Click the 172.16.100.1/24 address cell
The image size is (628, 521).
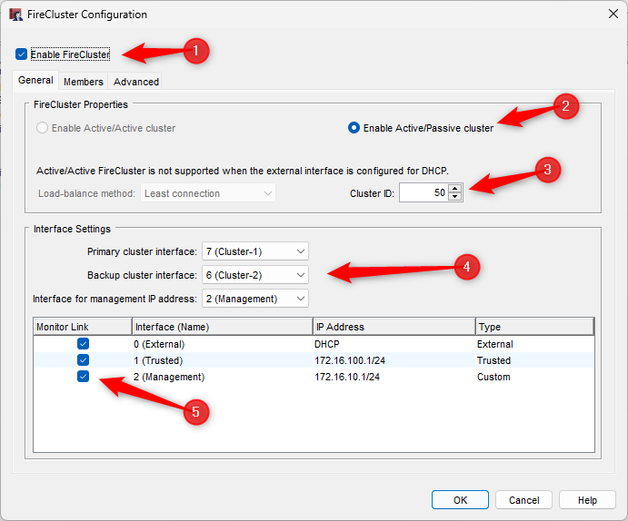click(x=350, y=360)
